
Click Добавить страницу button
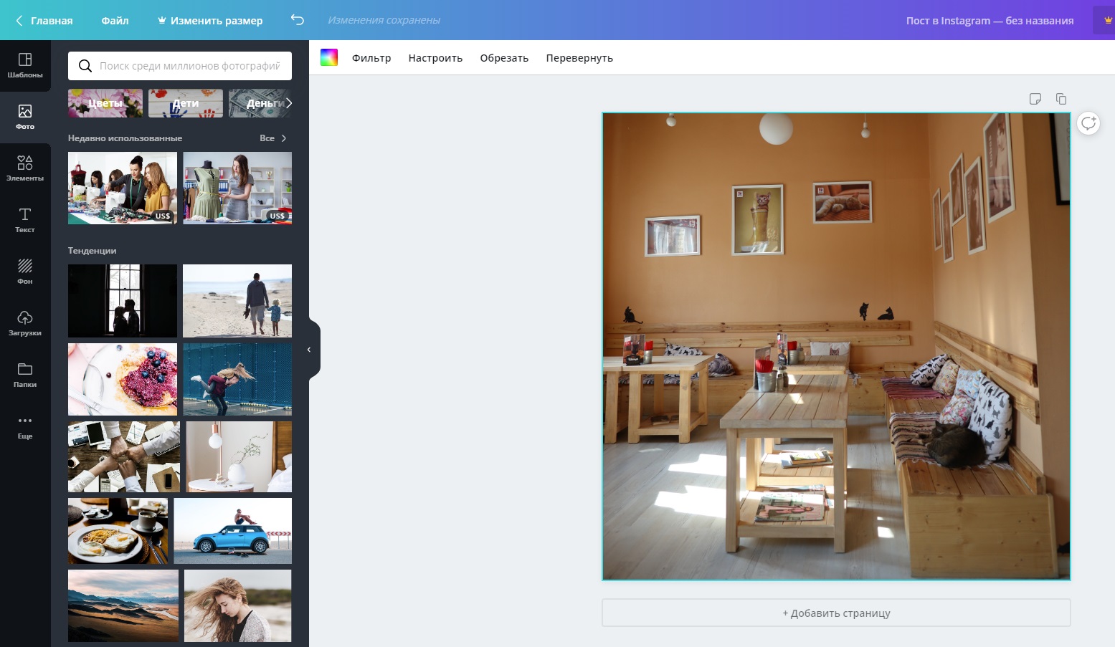[836, 613]
